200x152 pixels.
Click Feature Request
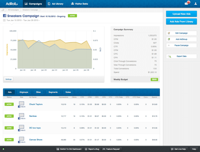111,149
